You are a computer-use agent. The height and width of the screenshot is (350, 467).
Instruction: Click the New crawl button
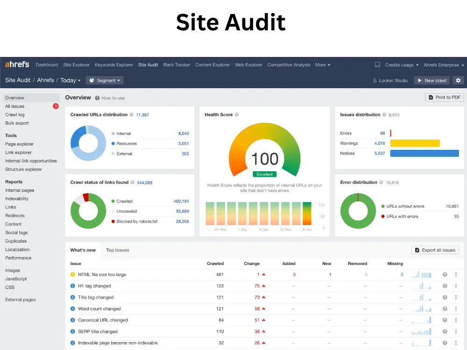[431, 80]
